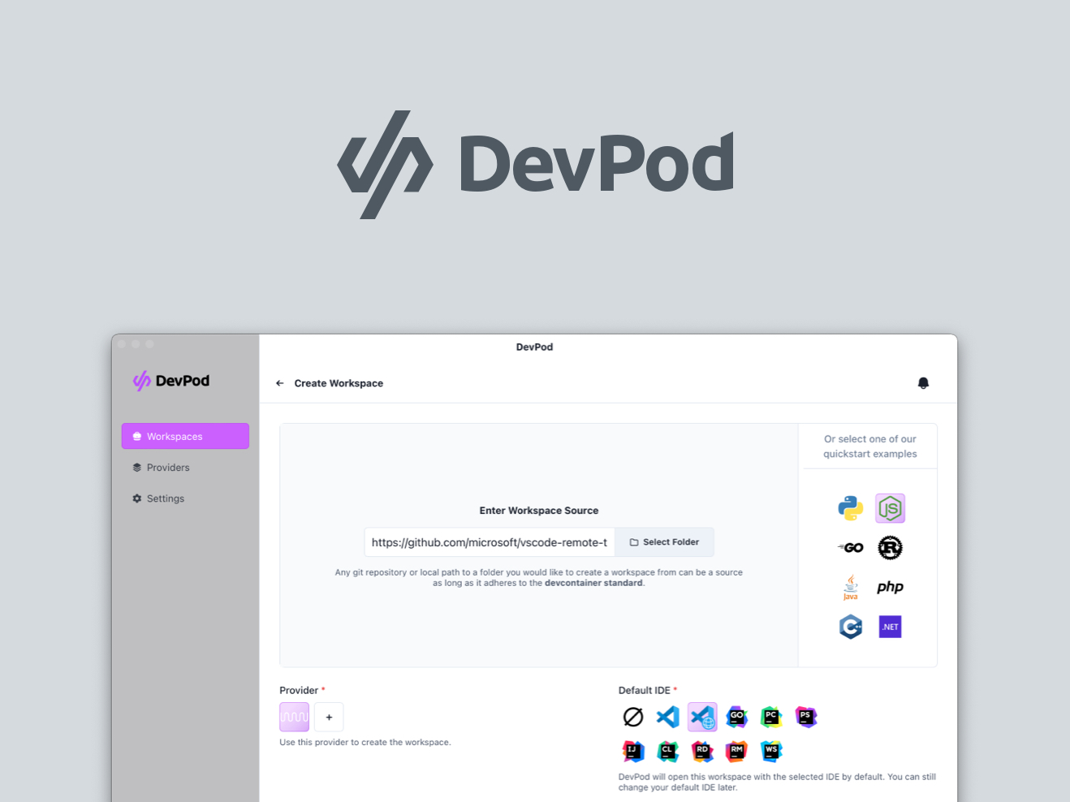Select CLion as the default IDE
The height and width of the screenshot is (802, 1070).
667,751
